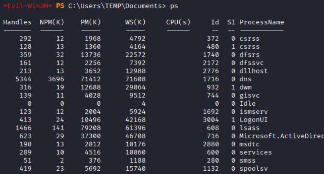Select the dfsrs process name
The image size is (324, 174).
tap(249, 55)
